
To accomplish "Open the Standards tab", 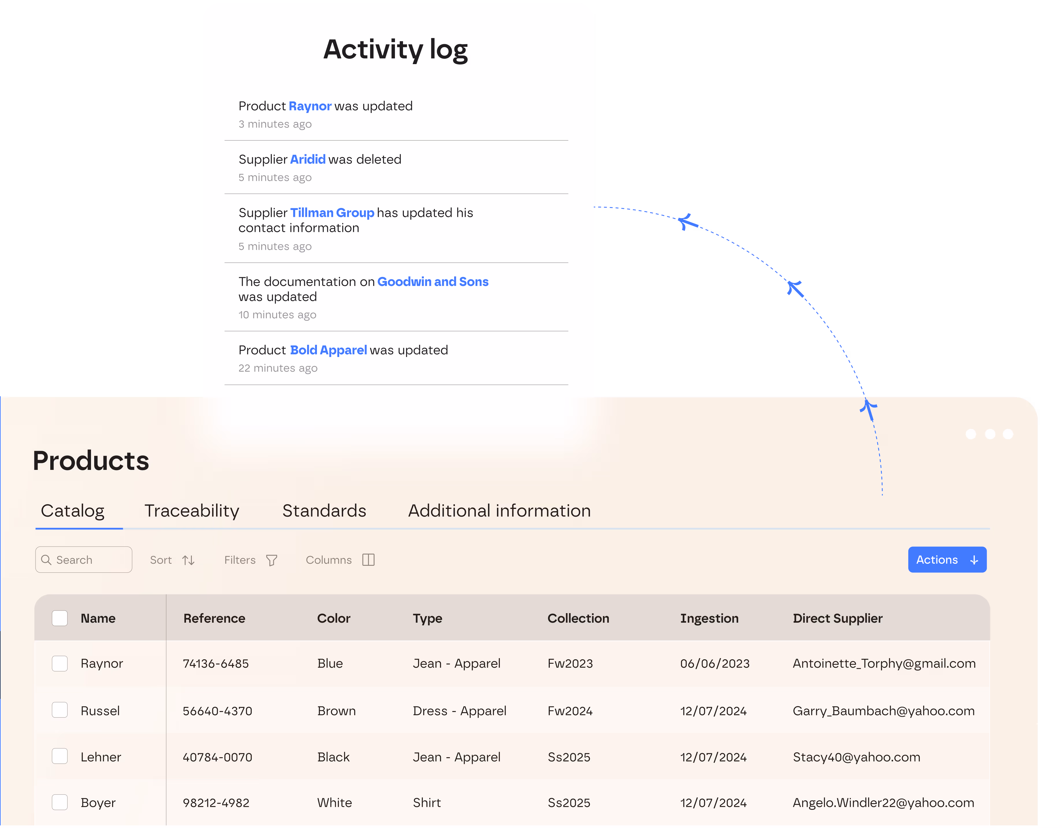I will [324, 511].
